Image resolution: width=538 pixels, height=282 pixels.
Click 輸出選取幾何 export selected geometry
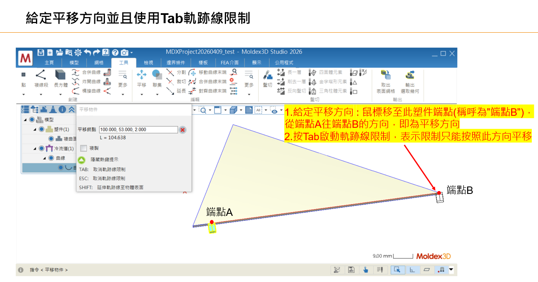(410, 81)
